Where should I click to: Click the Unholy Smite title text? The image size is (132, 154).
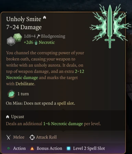[x=24, y=19]
